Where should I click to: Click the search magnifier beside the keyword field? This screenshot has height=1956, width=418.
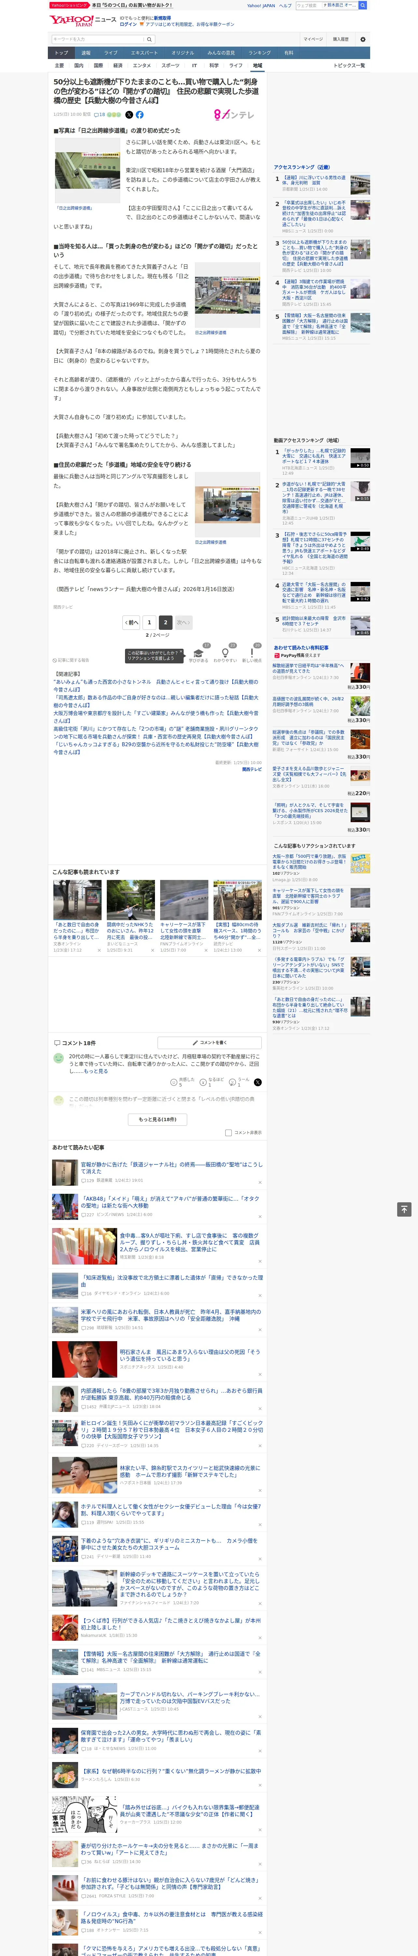coord(149,39)
